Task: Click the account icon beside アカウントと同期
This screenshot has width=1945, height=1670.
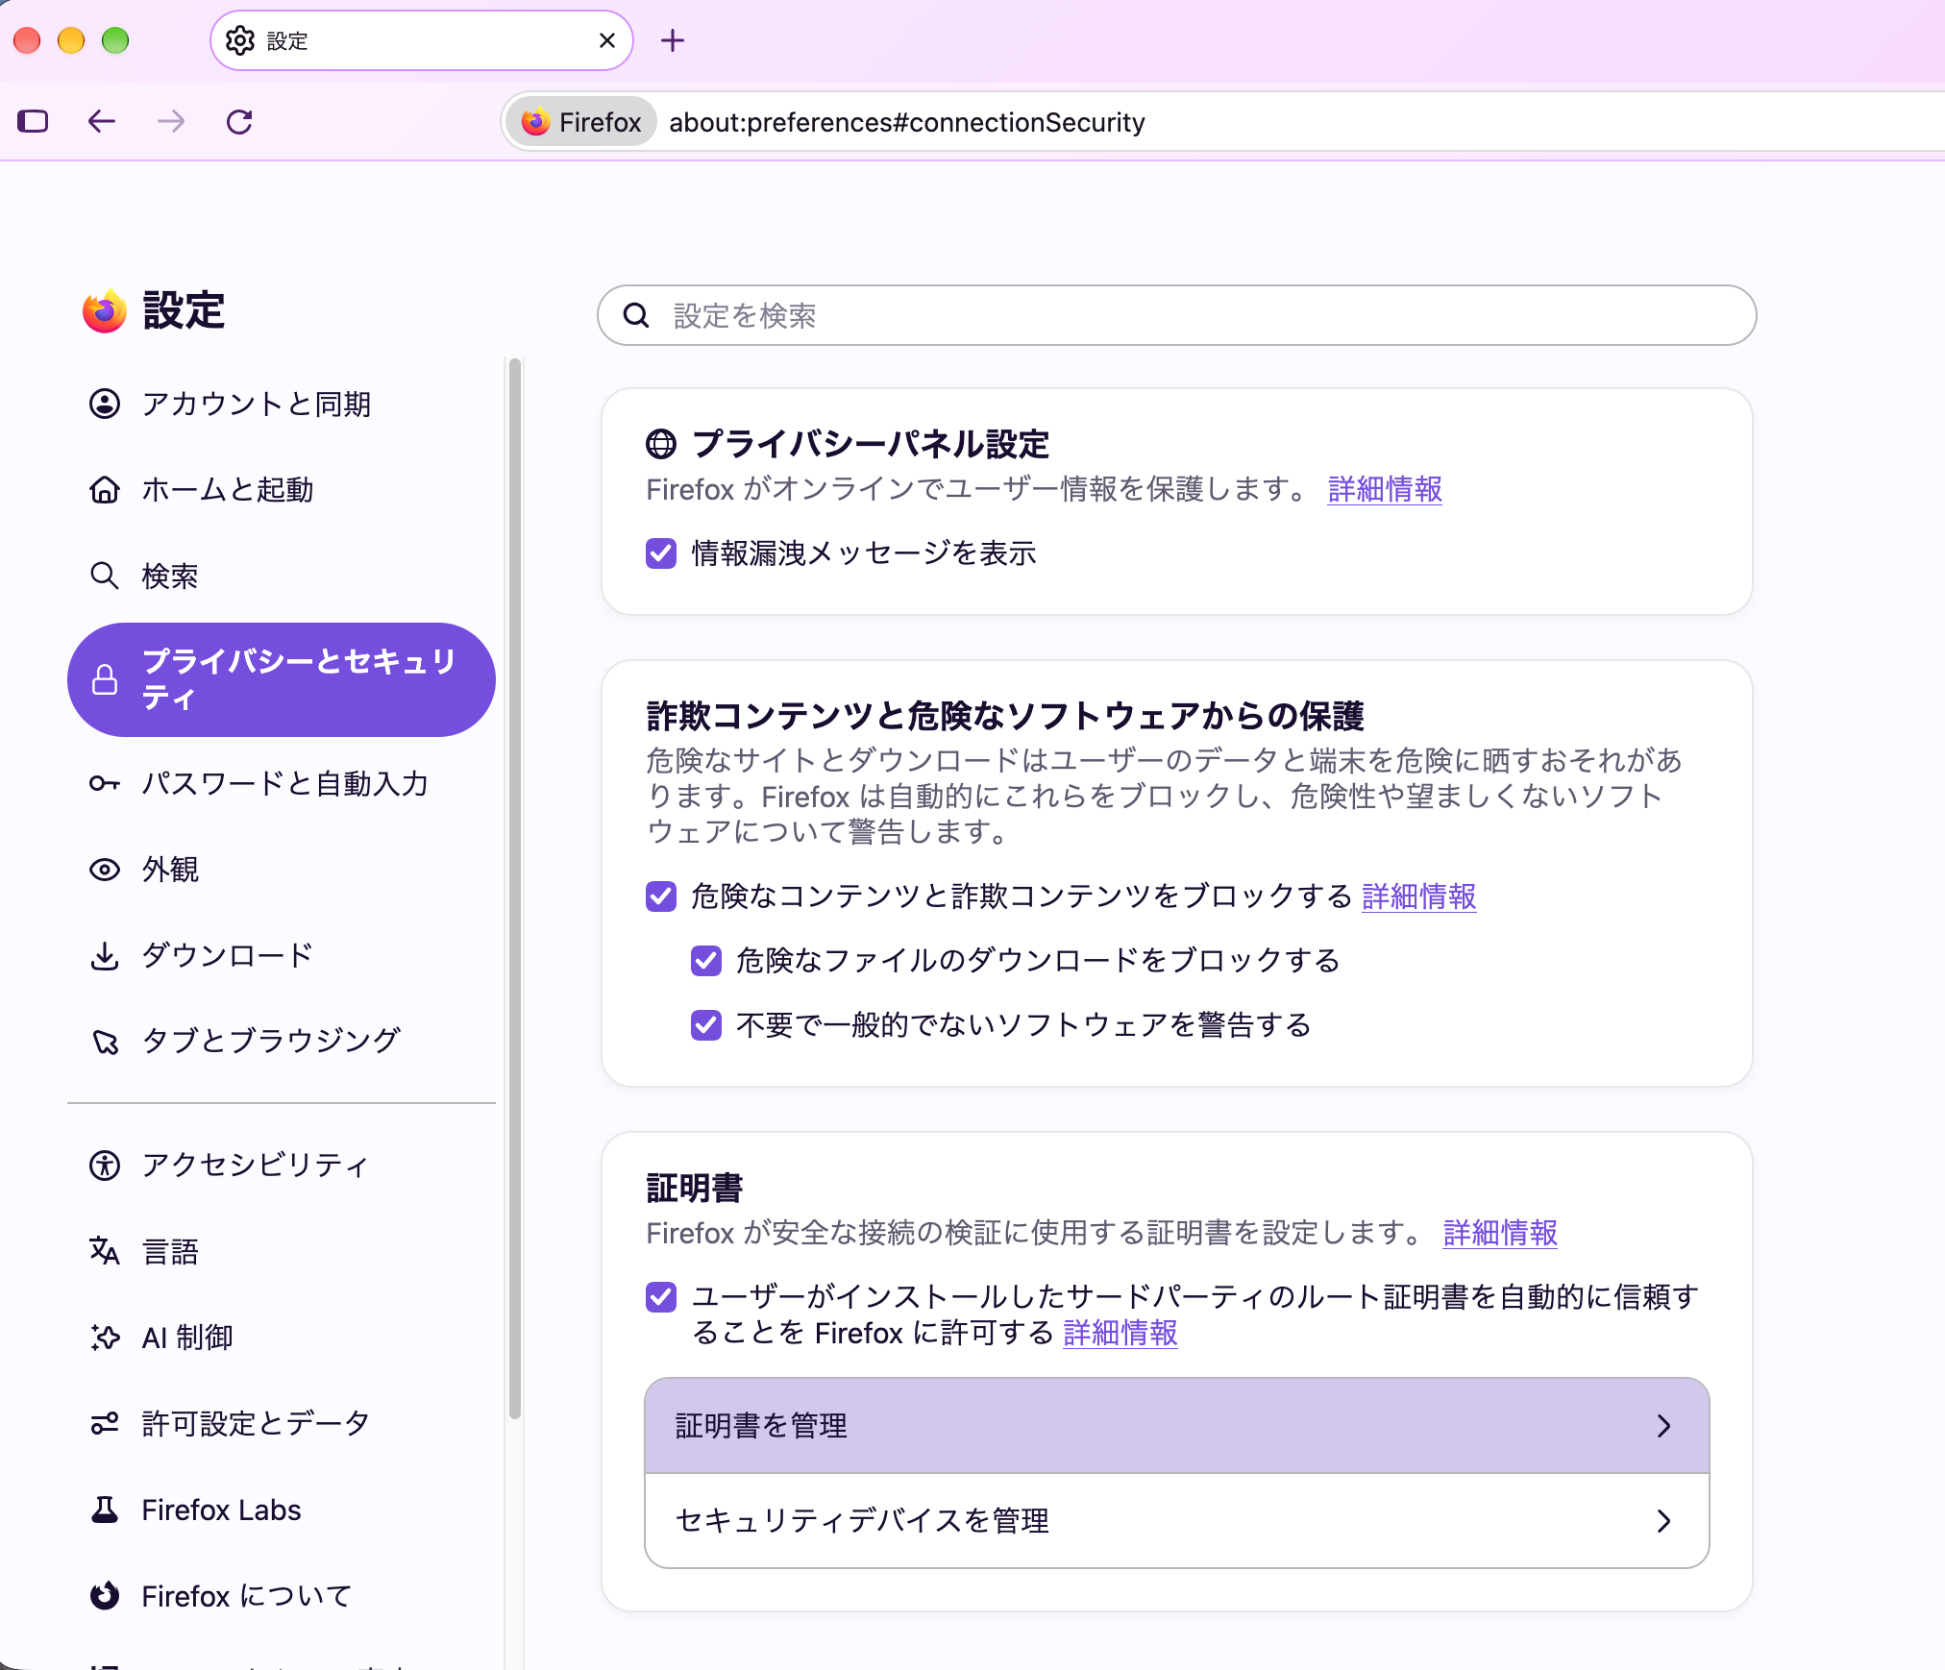Action: point(105,404)
